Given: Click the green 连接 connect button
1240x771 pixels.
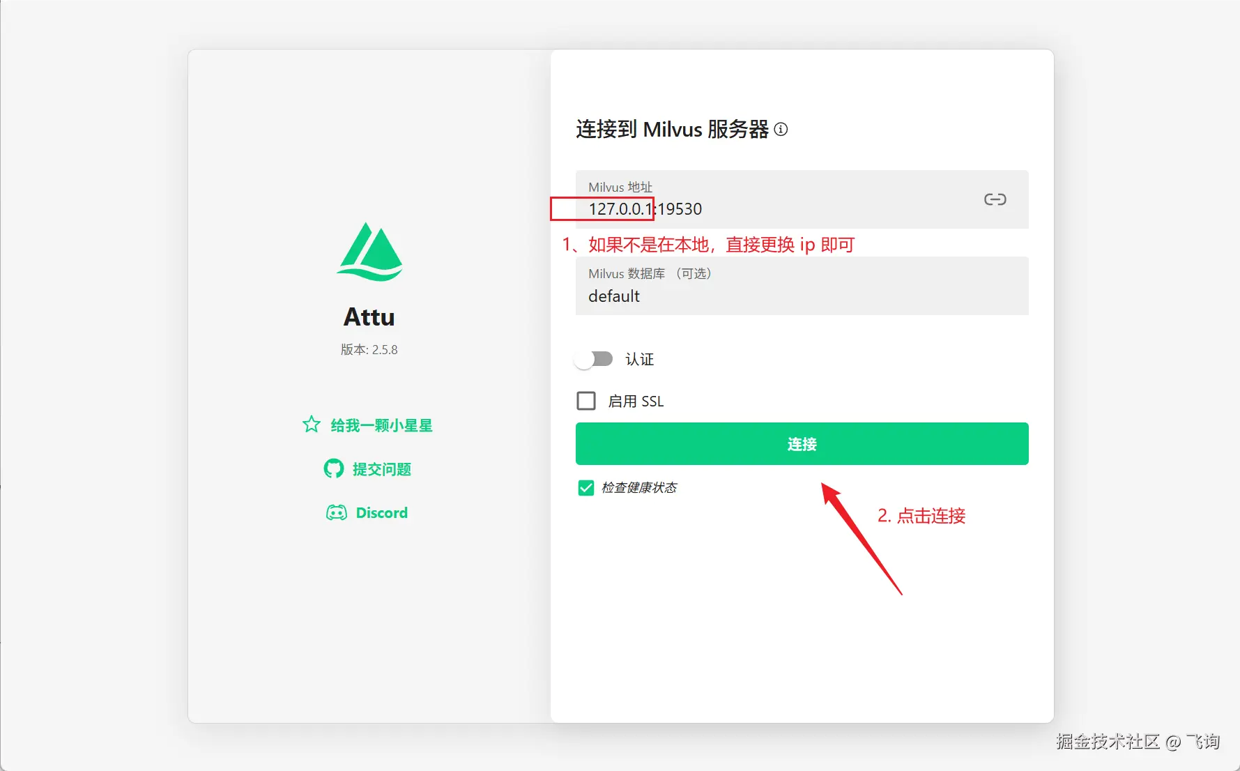Looking at the screenshot, I should click(802, 444).
